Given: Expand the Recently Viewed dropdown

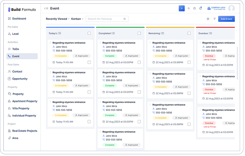Looking at the screenshot, I should click(58, 19).
